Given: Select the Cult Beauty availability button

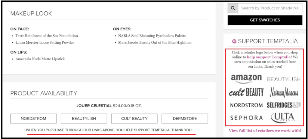Looking at the screenshot, I should [x=134, y=119].
